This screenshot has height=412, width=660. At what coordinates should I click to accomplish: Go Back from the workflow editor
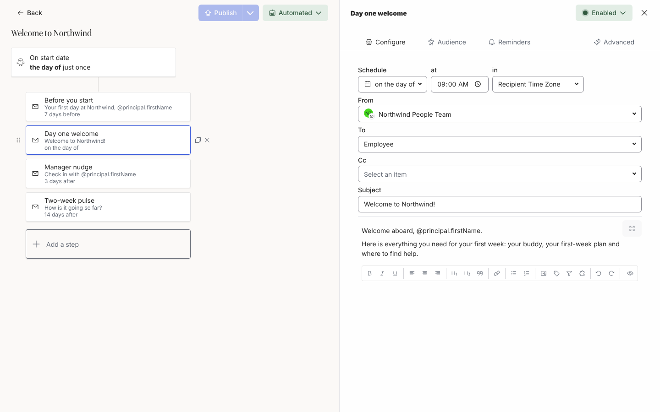(30, 13)
